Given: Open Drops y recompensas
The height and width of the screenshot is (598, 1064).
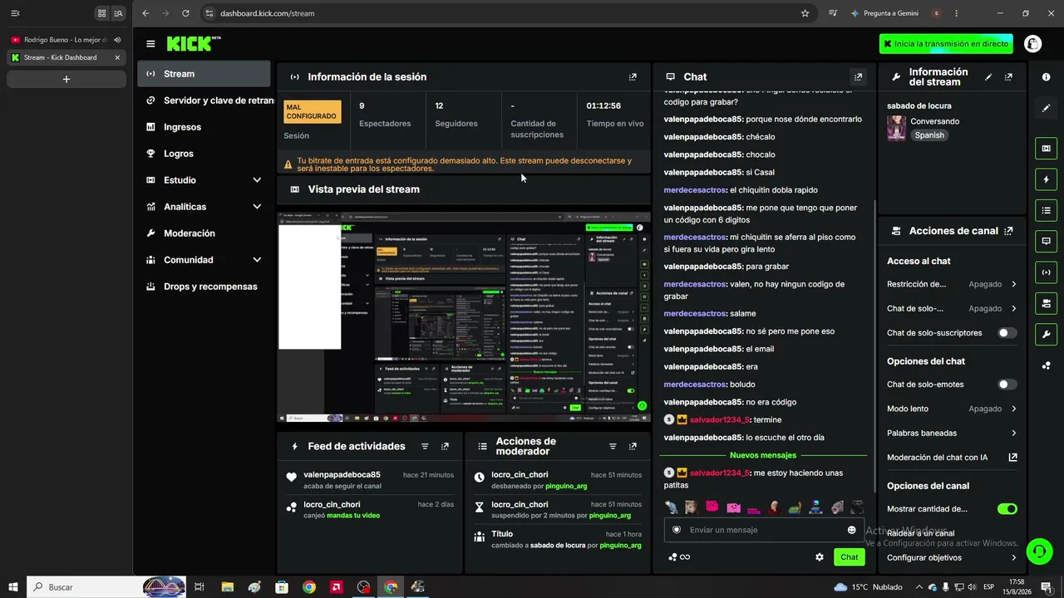Looking at the screenshot, I should click(x=204, y=287).
